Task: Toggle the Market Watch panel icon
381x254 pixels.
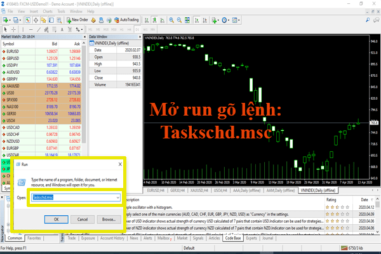Action: 28,20
